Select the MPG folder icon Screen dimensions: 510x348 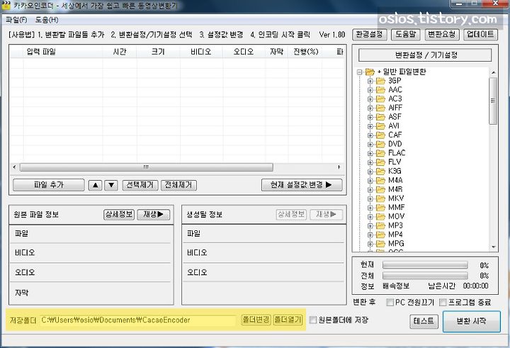point(380,244)
